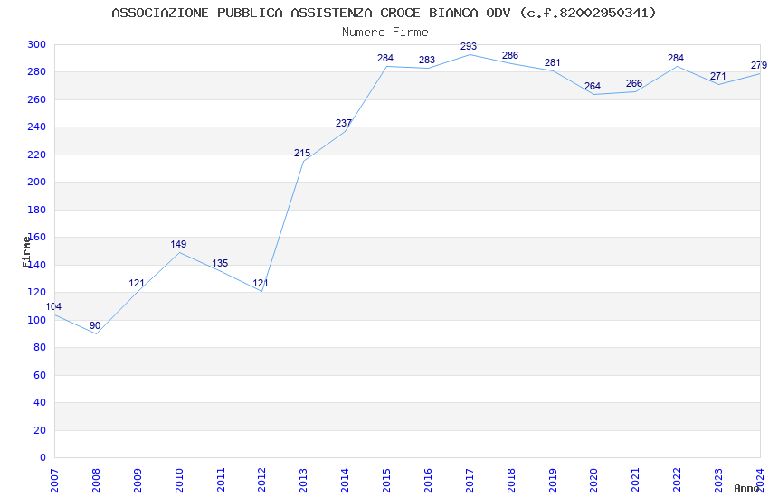Click the data label 237 for 2014
769x497 pixels.
(x=344, y=123)
